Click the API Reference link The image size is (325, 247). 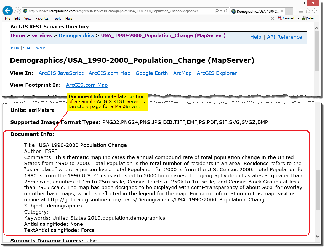(284, 37)
